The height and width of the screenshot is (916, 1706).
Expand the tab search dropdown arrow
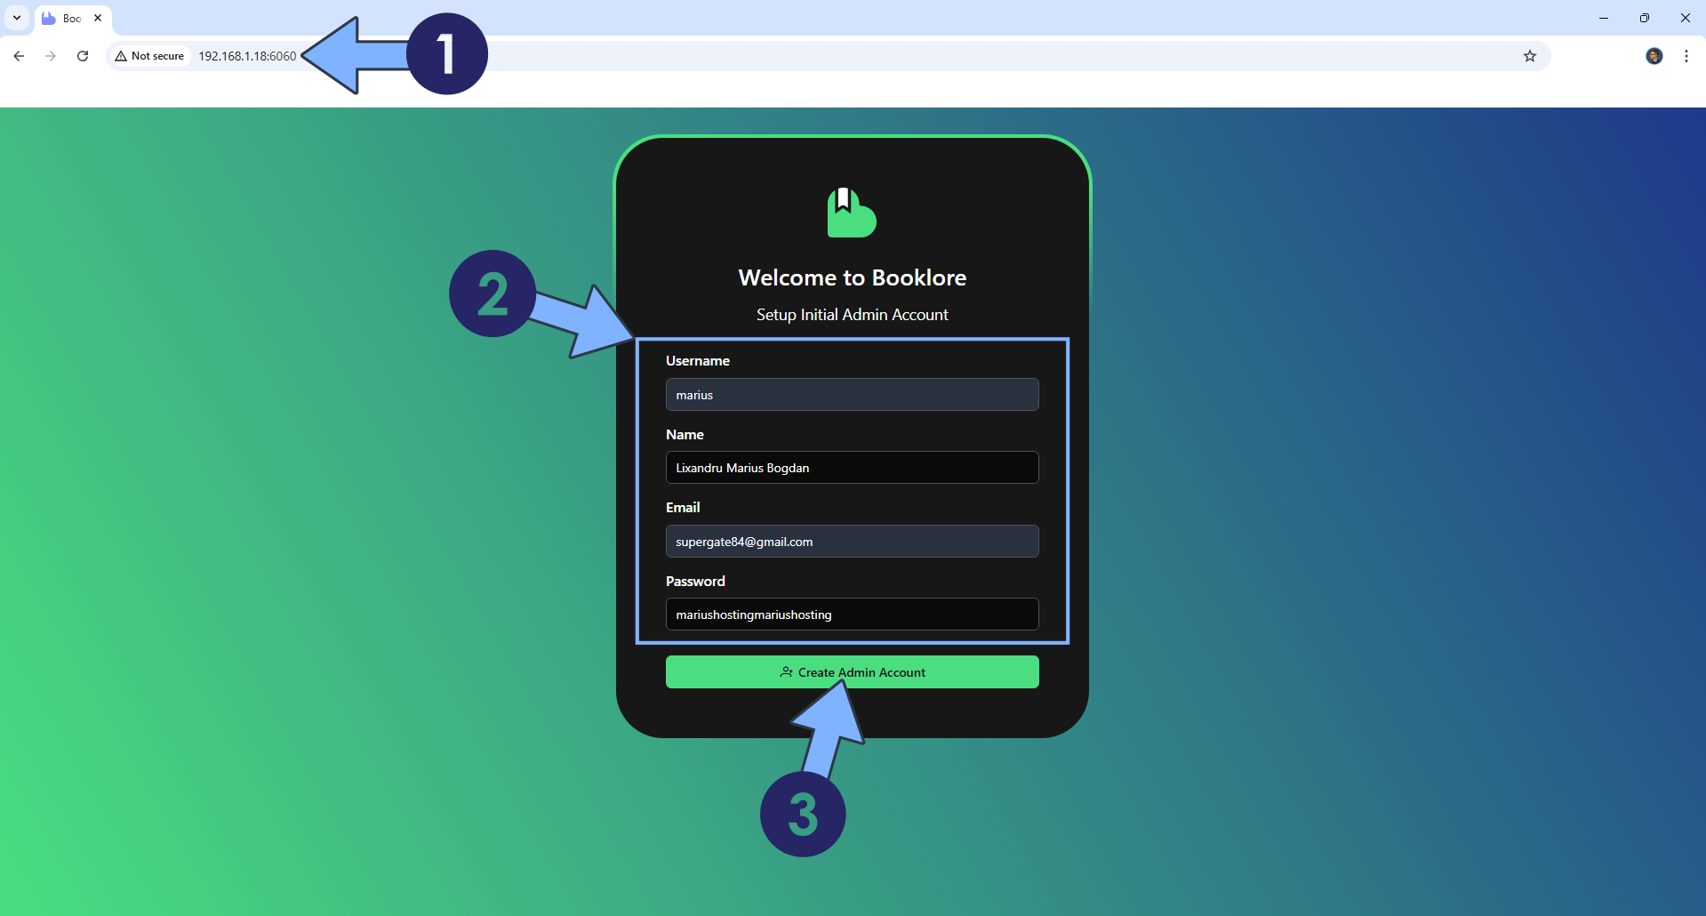pyautogui.click(x=16, y=18)
